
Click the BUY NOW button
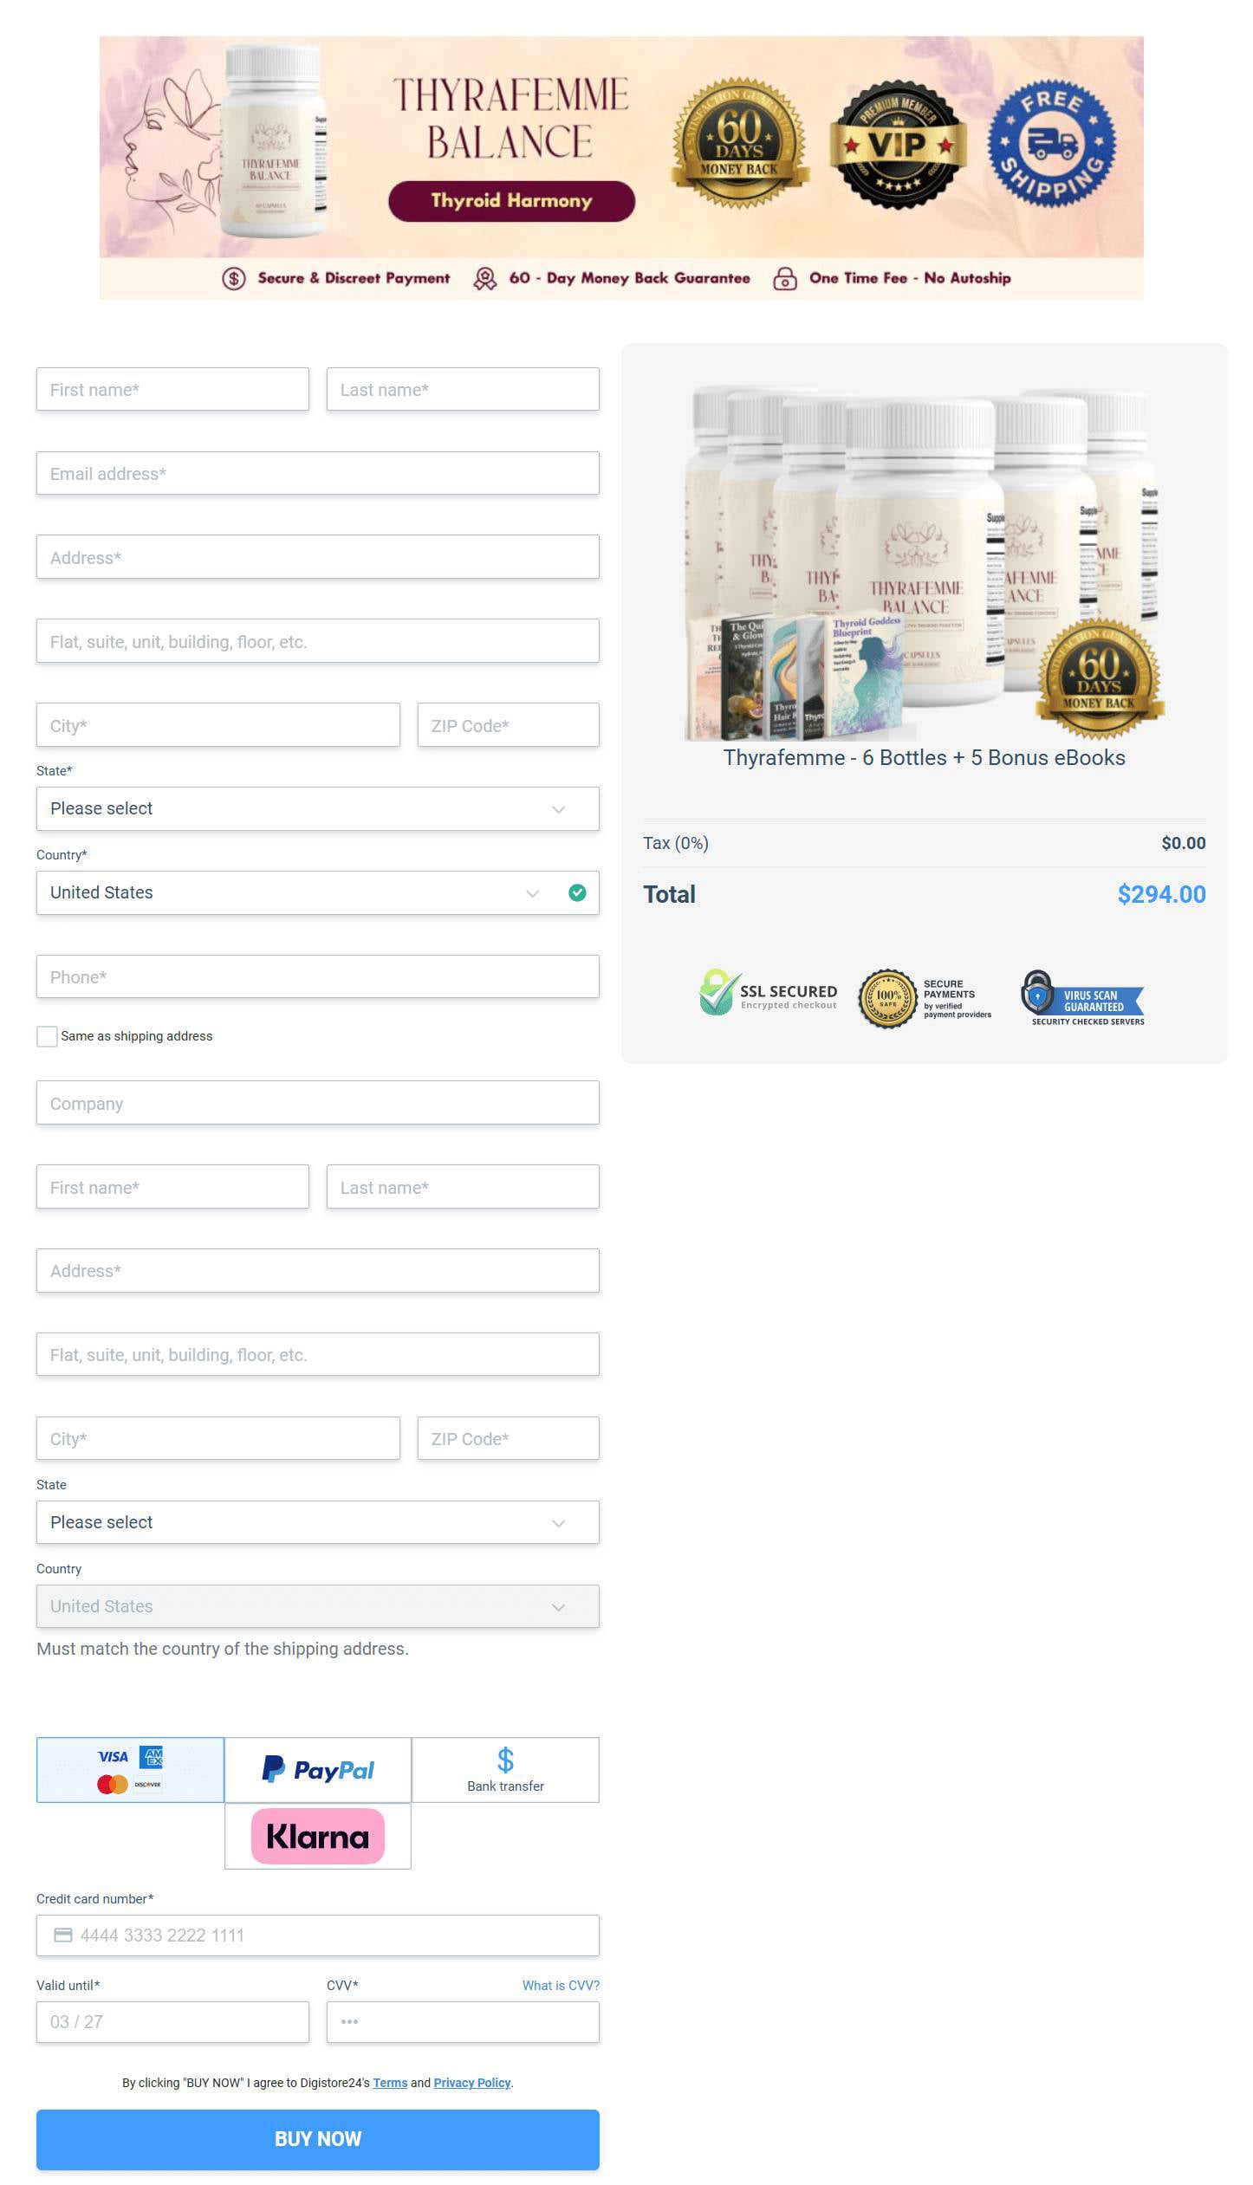(317, 2139)
